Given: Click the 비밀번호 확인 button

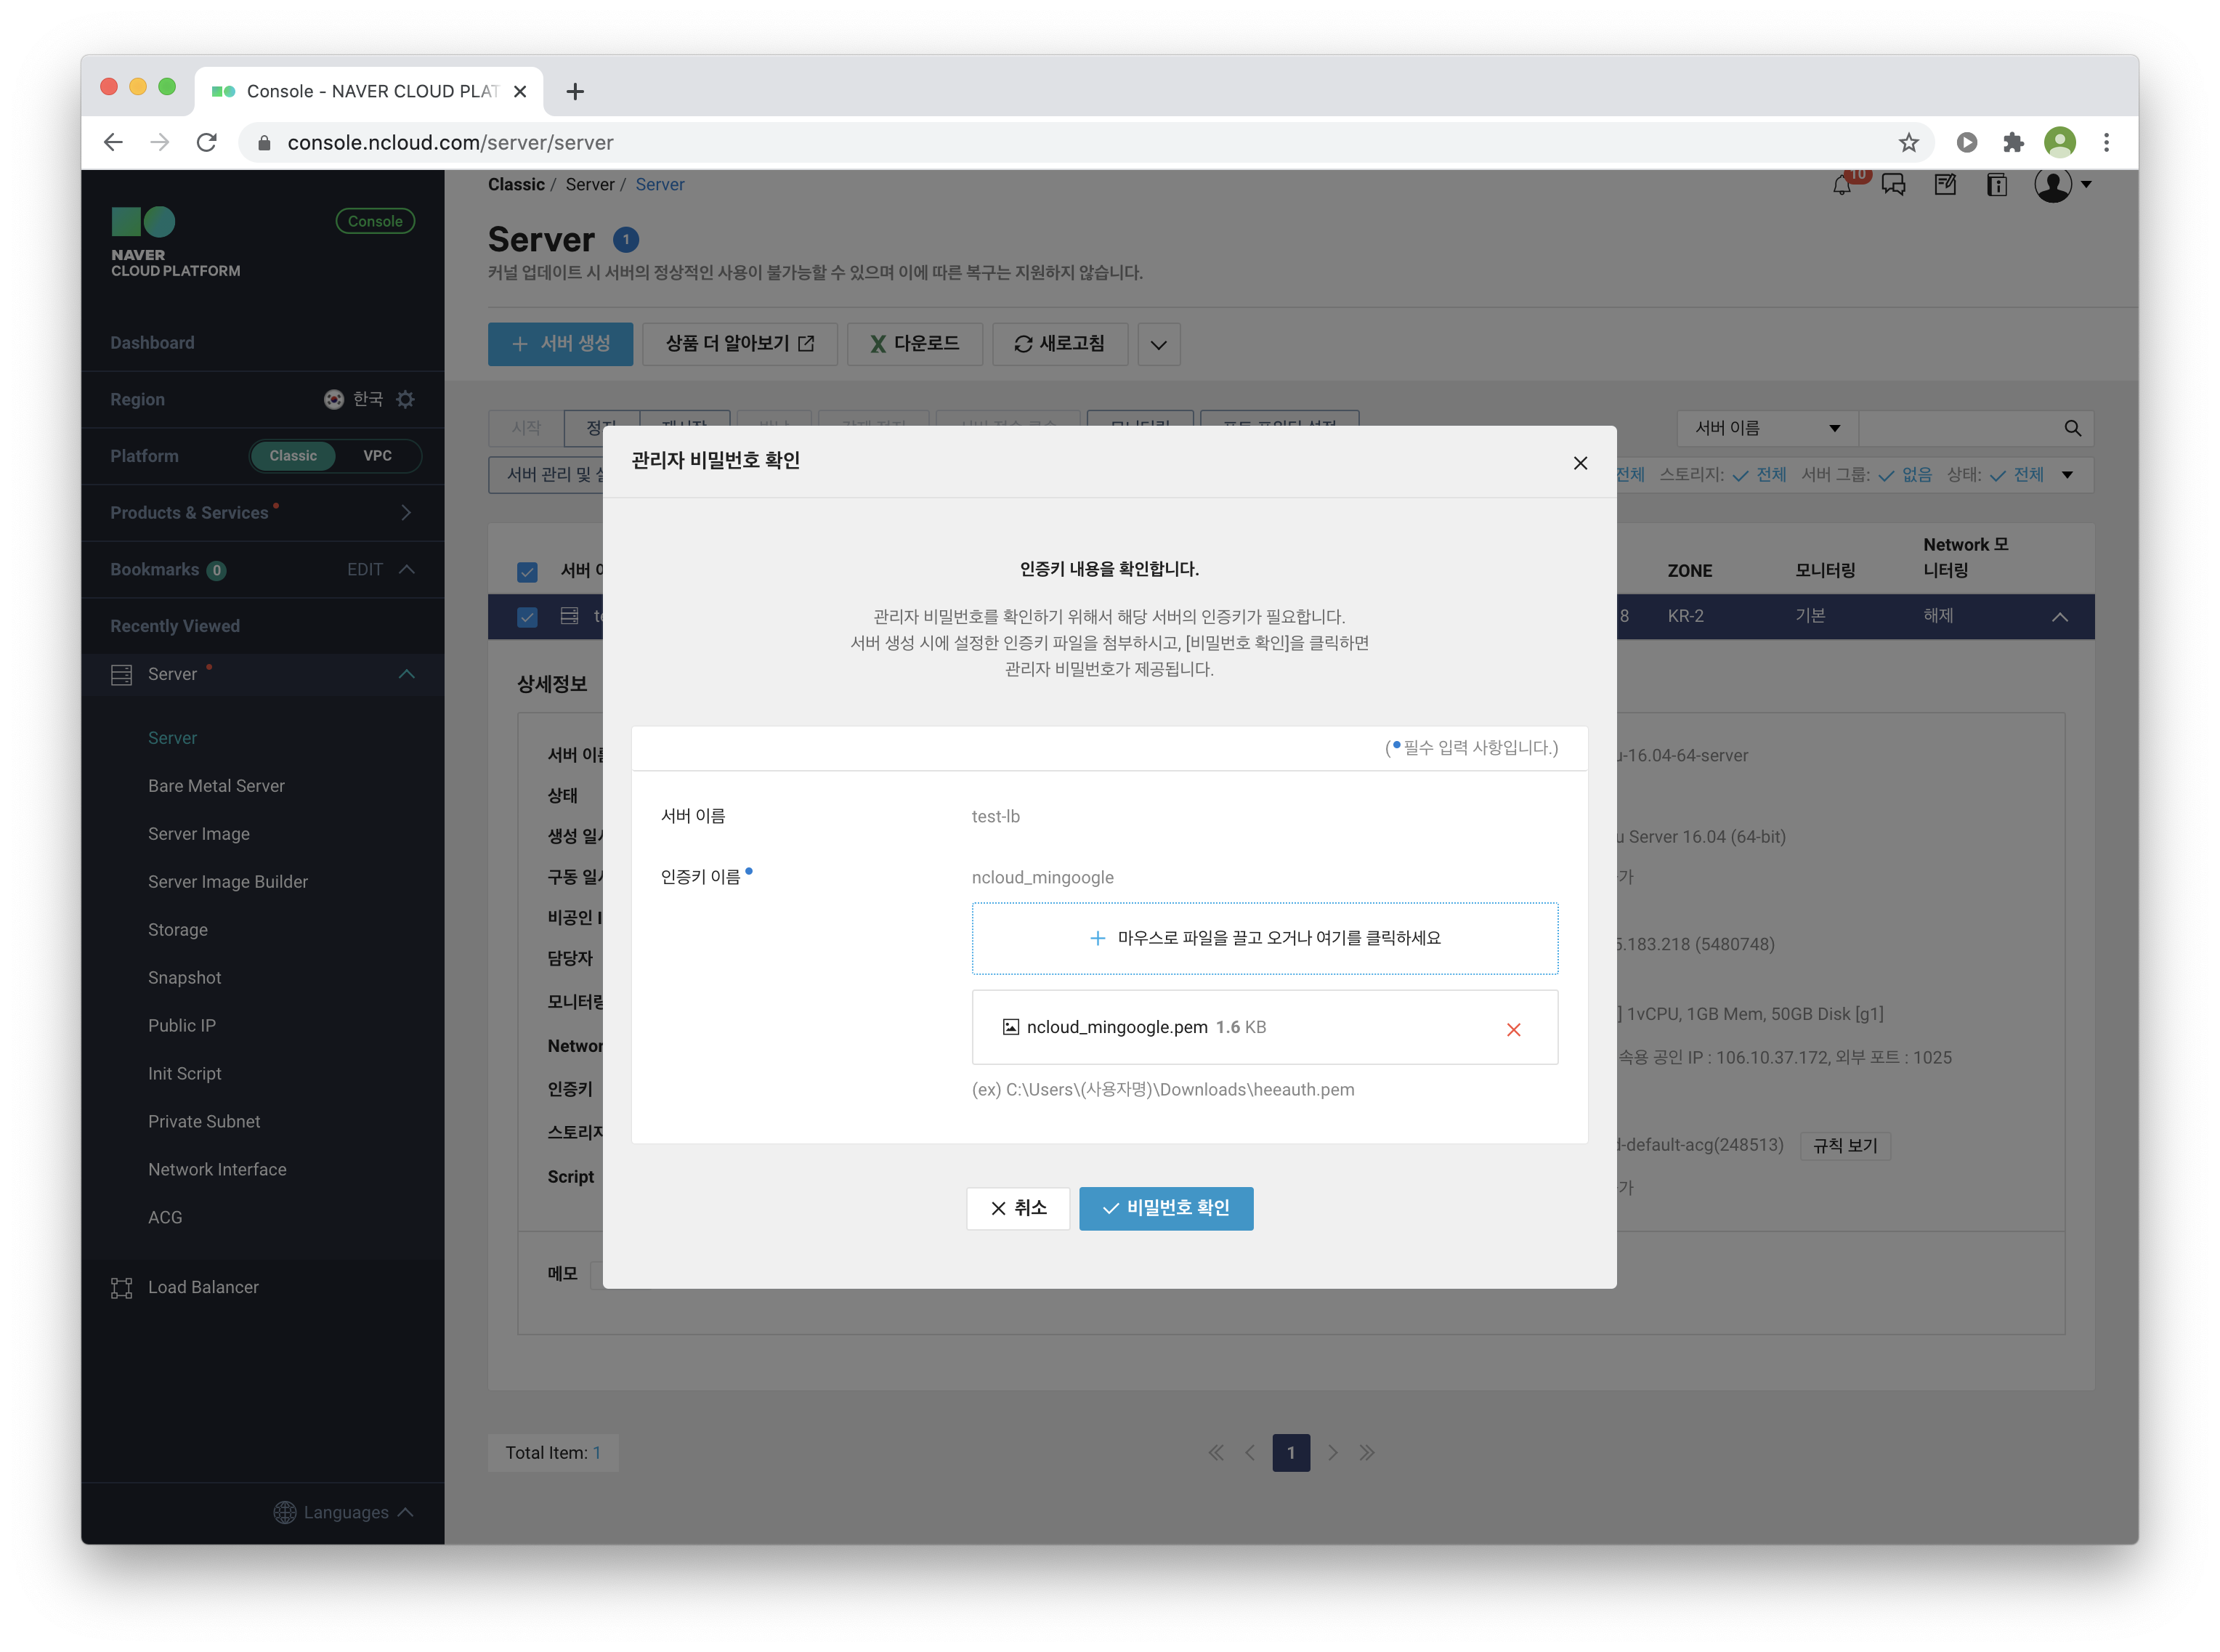Looking at the screenshot, I should tap(1165, 1208).
